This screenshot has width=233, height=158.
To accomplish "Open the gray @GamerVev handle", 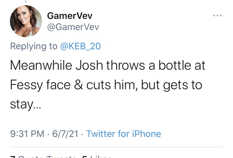I will 73,27.
